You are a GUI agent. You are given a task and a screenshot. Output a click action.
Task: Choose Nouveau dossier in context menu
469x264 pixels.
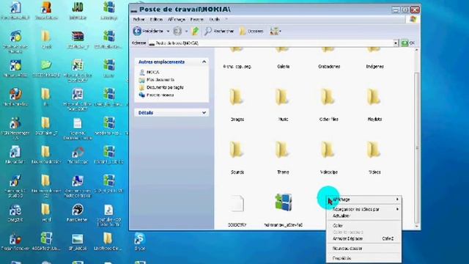point(363,249)
